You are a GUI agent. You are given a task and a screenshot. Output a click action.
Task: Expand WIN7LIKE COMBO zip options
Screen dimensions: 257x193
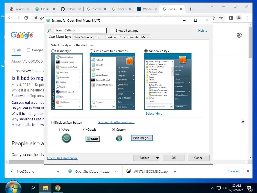tap(175, 171)
